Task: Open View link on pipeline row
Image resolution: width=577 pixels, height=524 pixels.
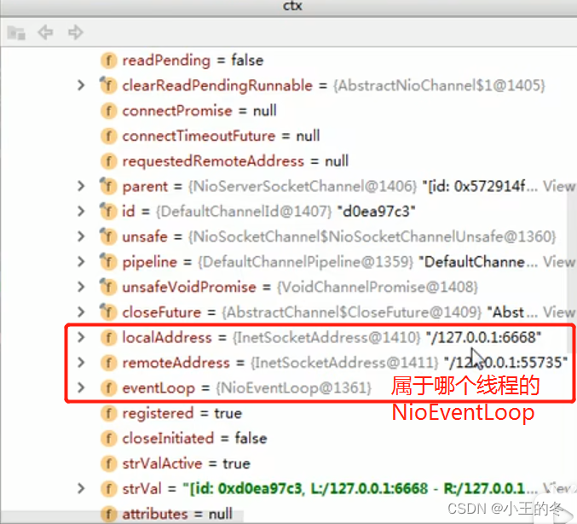Action: (558, 262)
